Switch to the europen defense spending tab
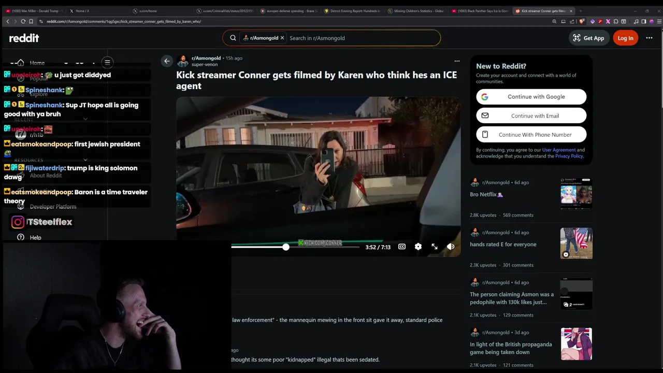The height and width of the screenshot is (373, 663). pos(289,11)
